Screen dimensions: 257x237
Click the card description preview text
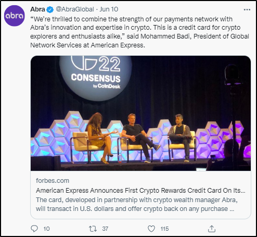[x=137, y=204]
